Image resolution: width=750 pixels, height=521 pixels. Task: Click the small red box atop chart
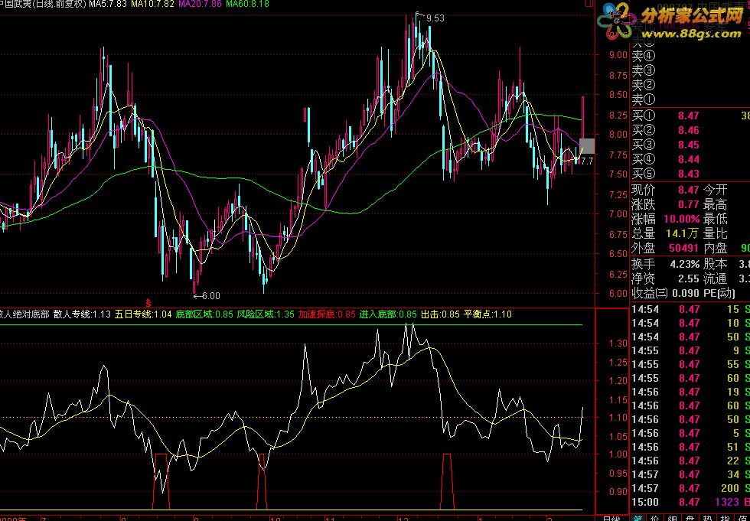pyautogui.click(x=589, y=2)
